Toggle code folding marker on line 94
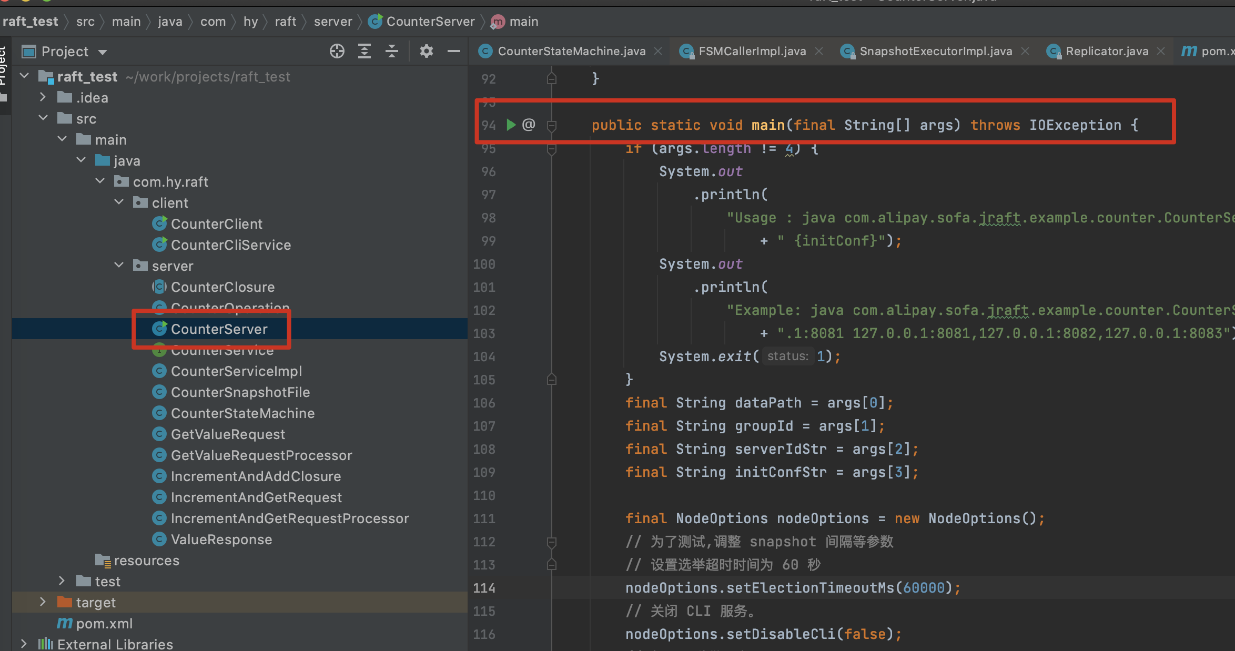1235x651 pixels. [552, 125]
